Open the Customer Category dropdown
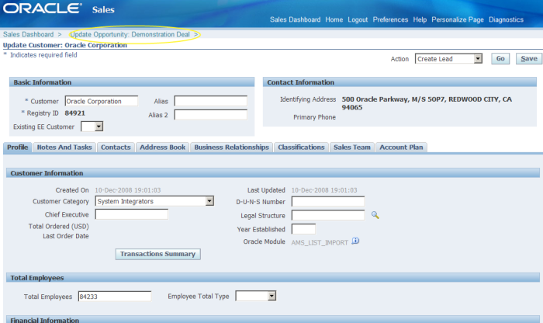The height and width of the screenshot is (323, 543). click(x=154, y=201)
